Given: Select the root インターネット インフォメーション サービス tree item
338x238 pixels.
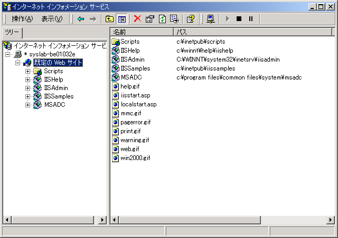Looking at the screenshot, I should pyautogui.click(x=60, y=46).
